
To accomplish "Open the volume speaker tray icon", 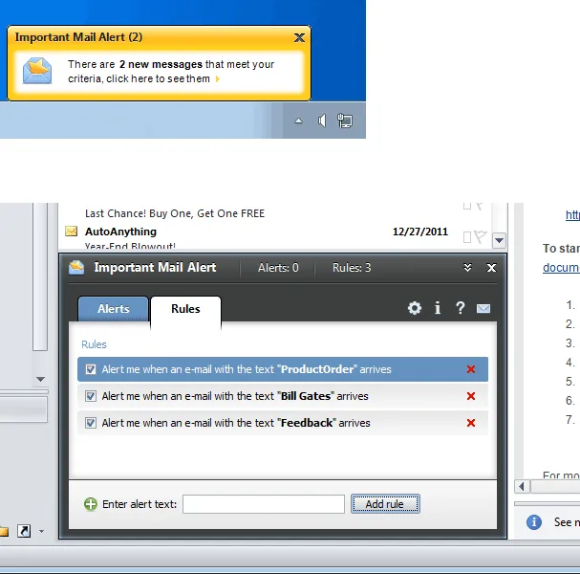I will [322, 121].
